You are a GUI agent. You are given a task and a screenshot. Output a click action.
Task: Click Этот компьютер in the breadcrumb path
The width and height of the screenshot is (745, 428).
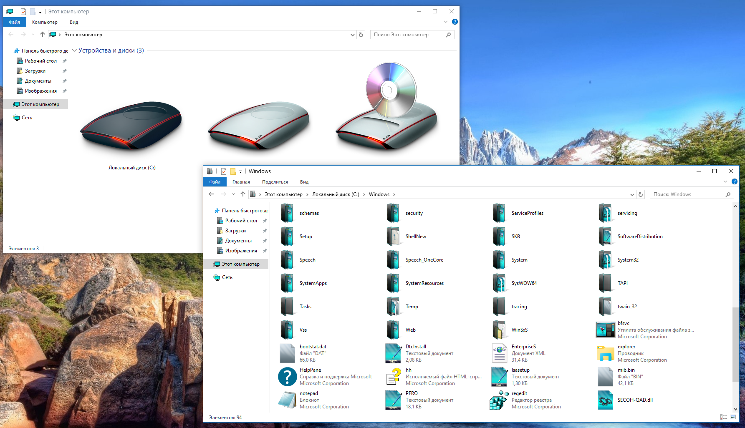(x=284, y=194)
